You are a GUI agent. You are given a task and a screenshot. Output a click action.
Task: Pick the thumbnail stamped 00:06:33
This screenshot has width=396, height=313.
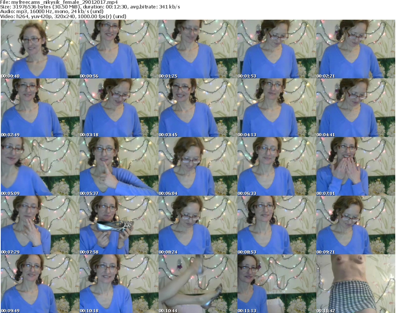point(277,167)
